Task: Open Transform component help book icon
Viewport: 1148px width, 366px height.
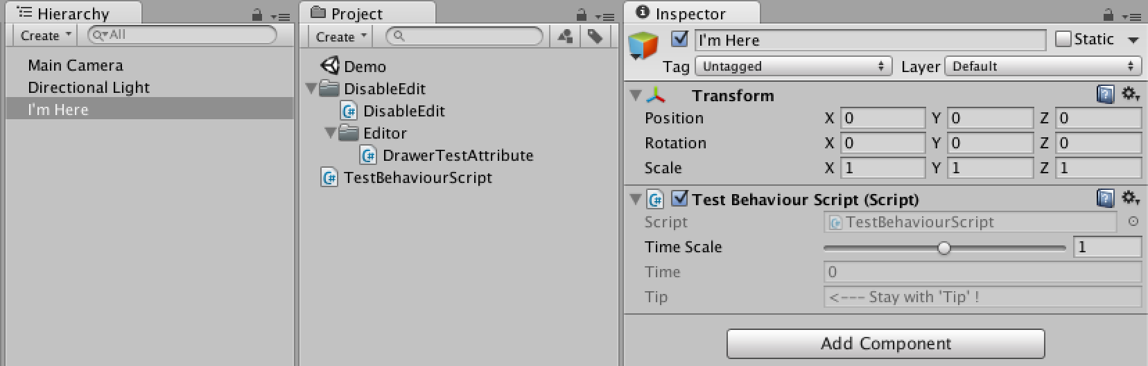Action: 1106,95
